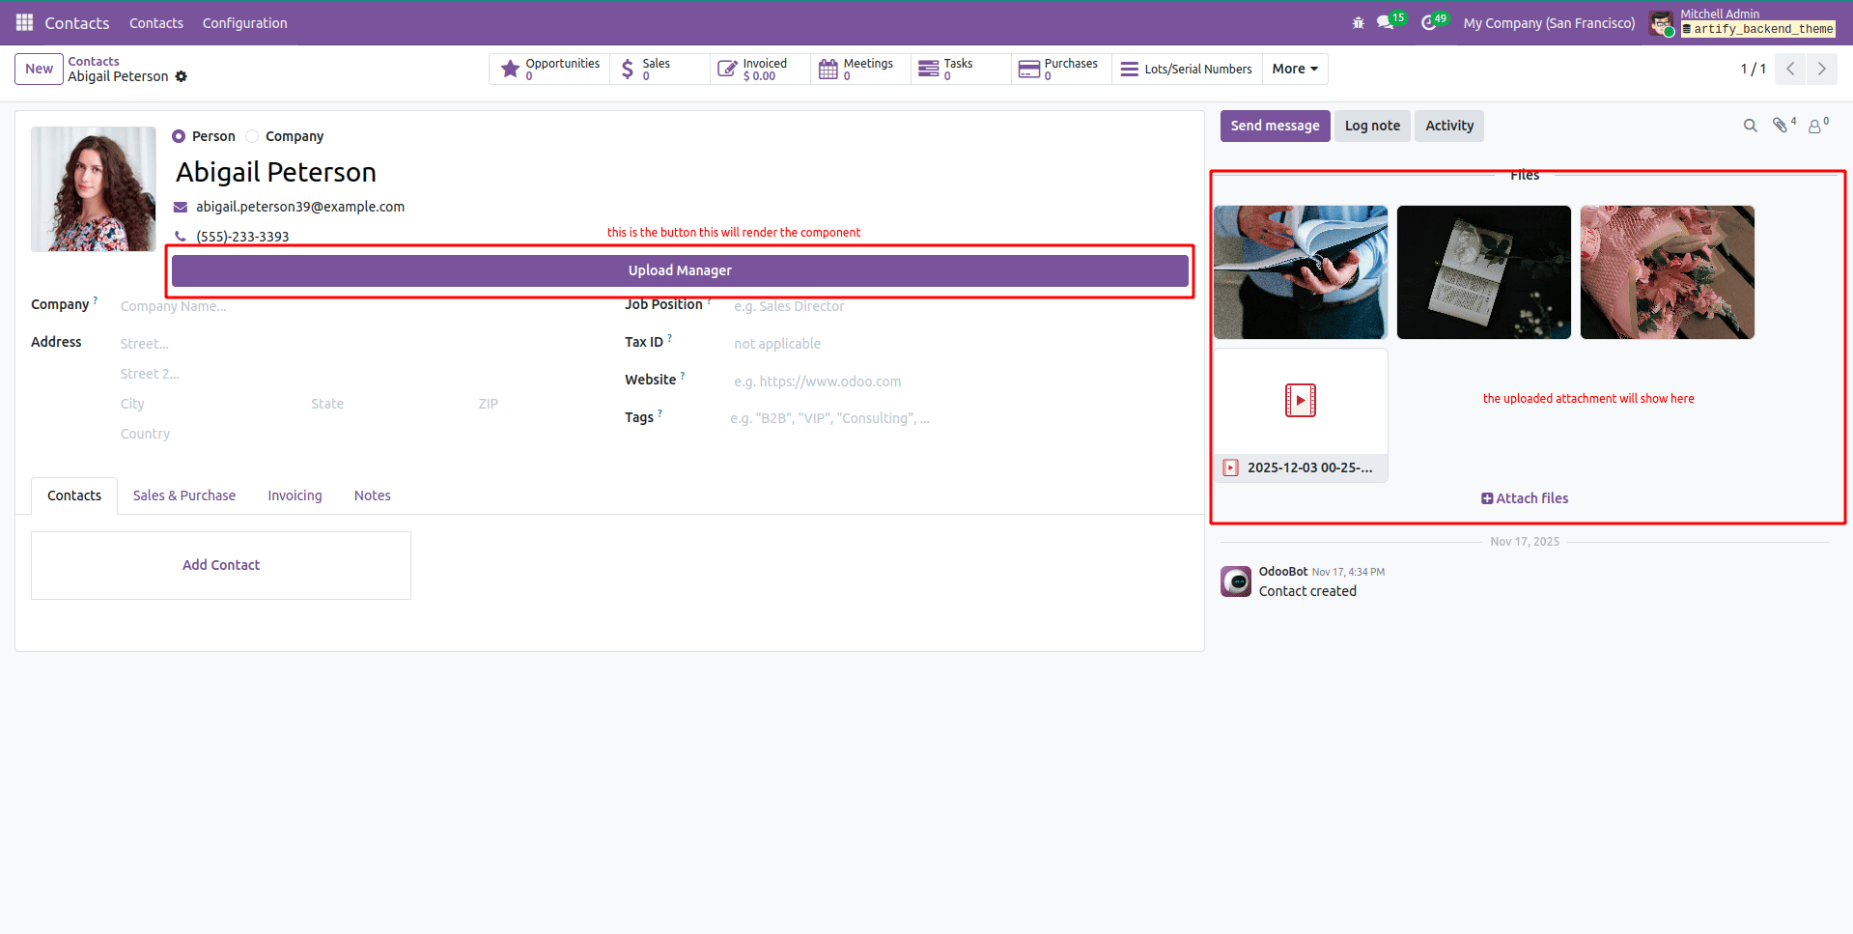Click the Attach files link
The image size is (1853, 934).
(x=1525, y=497)
